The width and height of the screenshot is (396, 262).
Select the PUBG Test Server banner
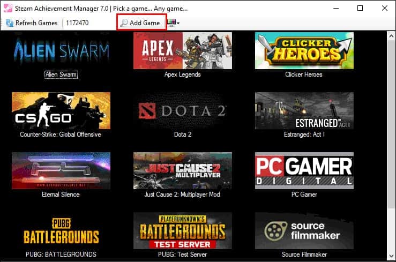pos(183,231)
